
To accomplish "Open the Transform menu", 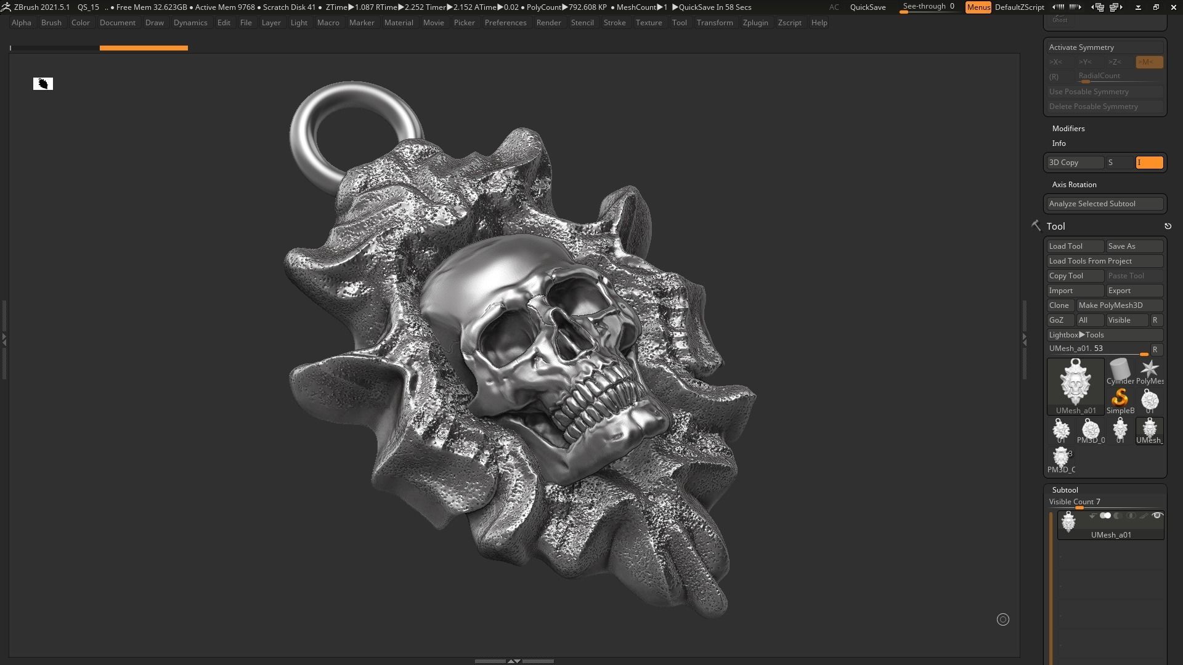I will [715, 23].
